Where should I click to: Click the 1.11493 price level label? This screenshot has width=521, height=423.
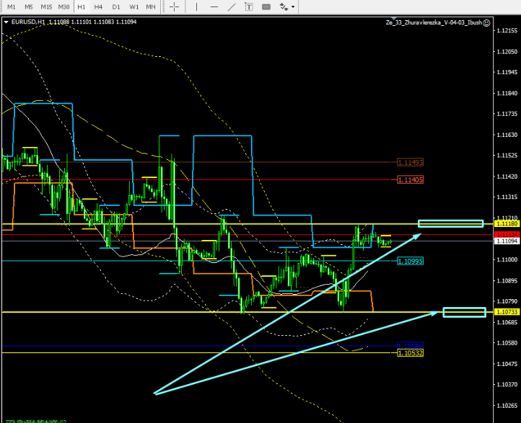[x=410, y=162]
